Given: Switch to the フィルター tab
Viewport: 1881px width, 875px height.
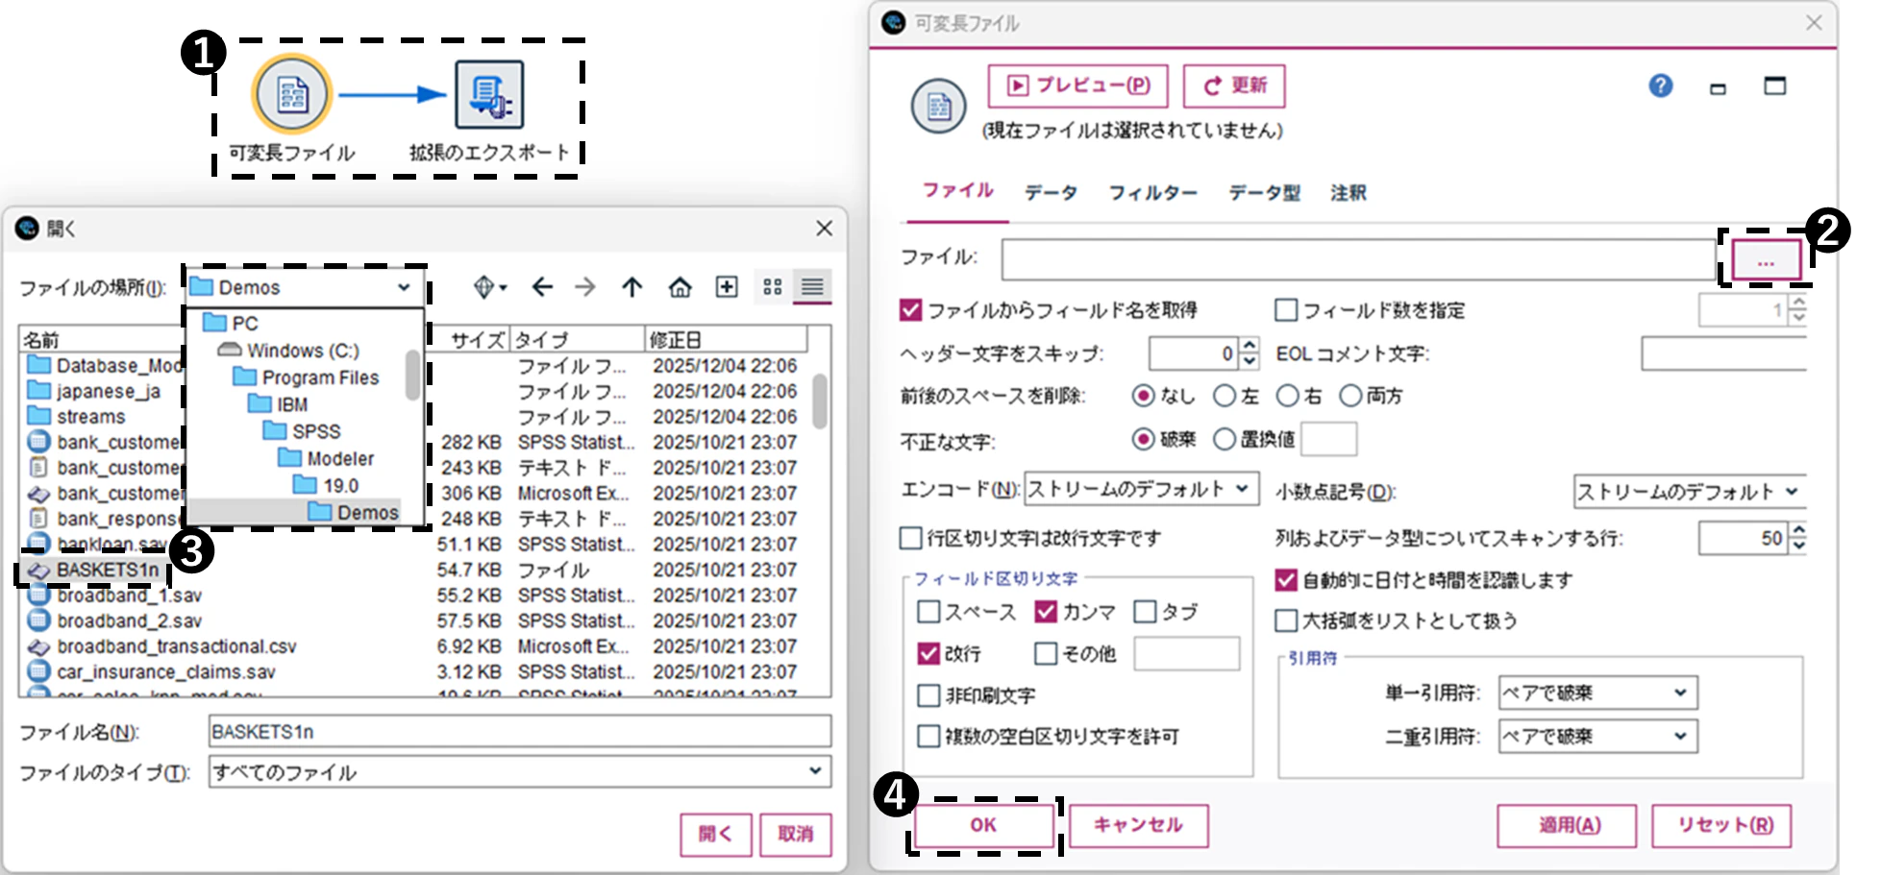Looking at the screenshot, I should click(x=1152, y=193).
